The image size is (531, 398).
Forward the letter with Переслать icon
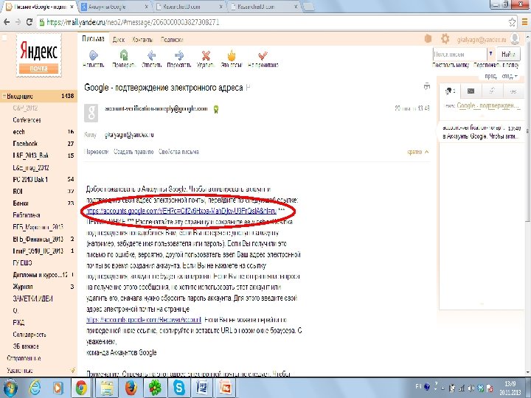(x=179, y=55)
